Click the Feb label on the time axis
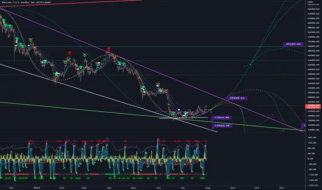The width and height of the screenshot is (322, 190). (61, 188)
